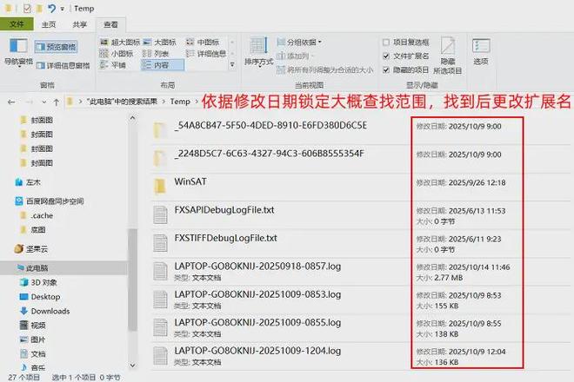Select 中图标 medium icons layout
Screen dimensions: 574x382
click(x=203, y=42)
